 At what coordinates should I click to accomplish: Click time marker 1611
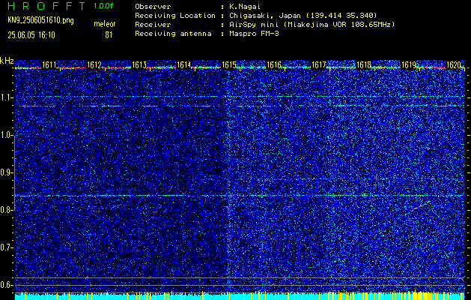tap(49, 64)
